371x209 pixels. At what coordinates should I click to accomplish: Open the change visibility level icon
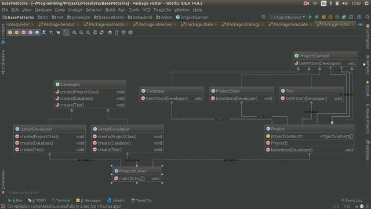pos(44,33)
